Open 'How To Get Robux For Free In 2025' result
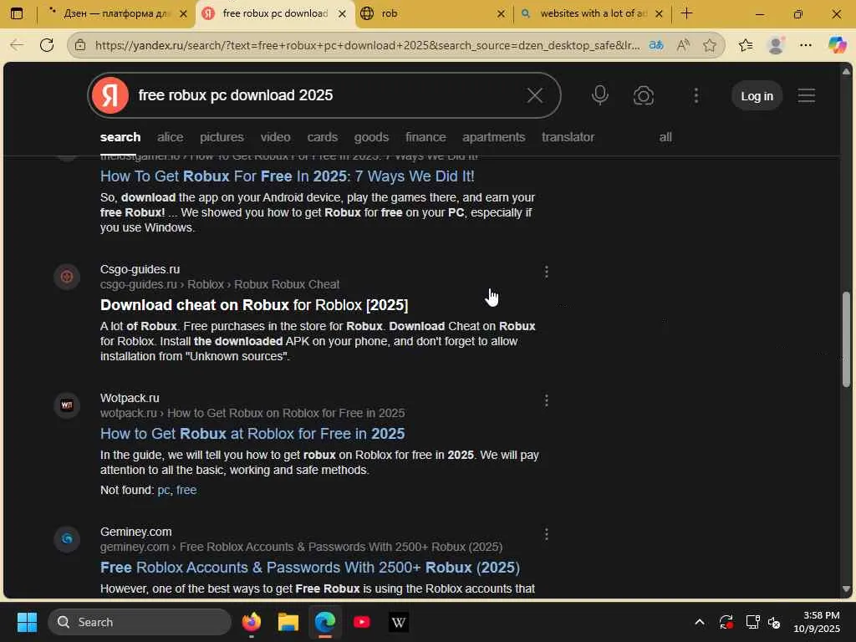 (288, 176)
